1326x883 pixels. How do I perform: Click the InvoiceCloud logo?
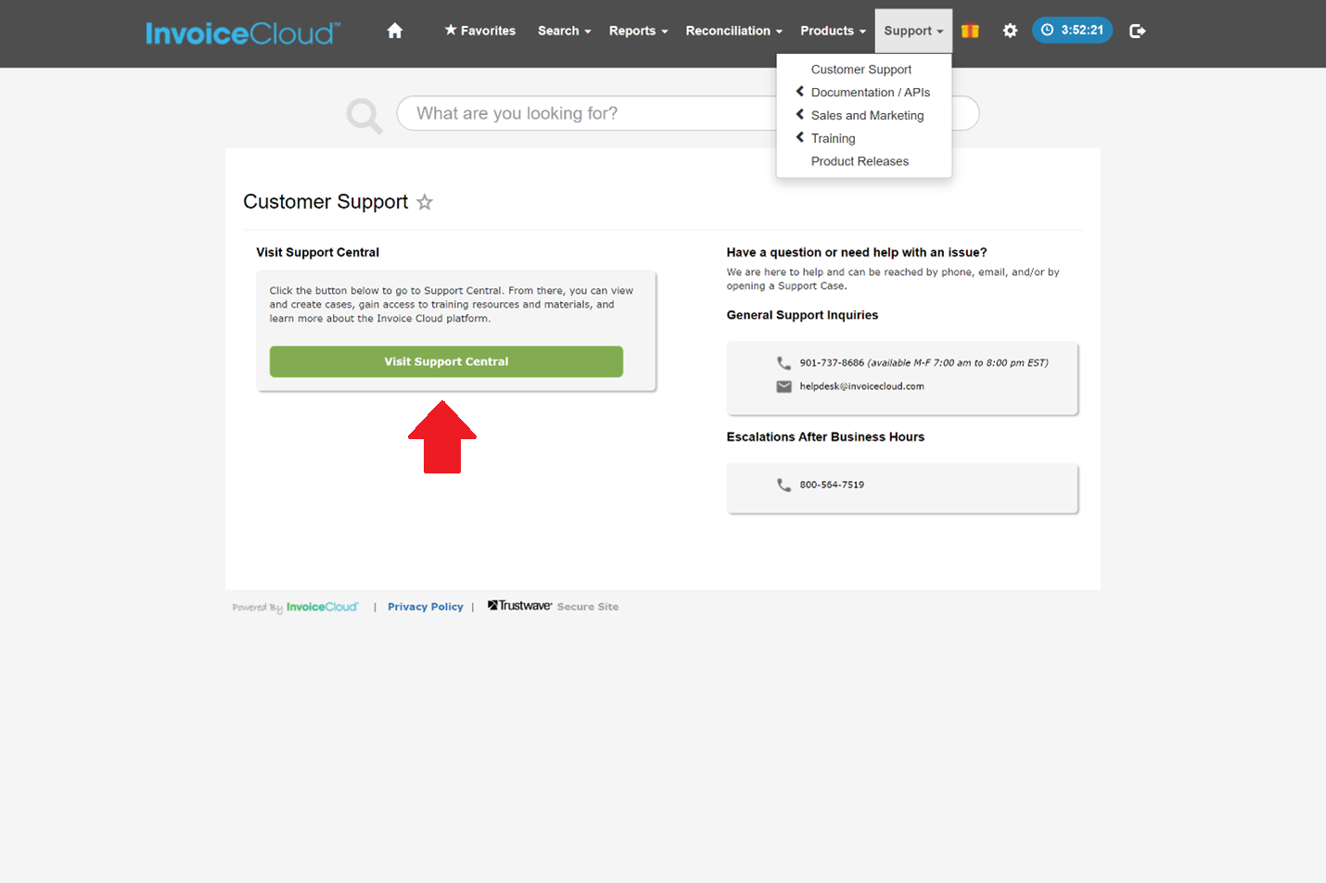[243, 33]
